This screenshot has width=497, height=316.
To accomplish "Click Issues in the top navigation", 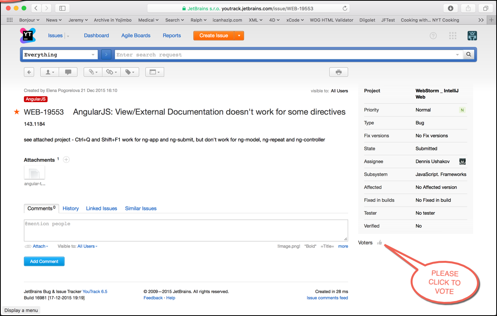I will (x=55, y=36).
